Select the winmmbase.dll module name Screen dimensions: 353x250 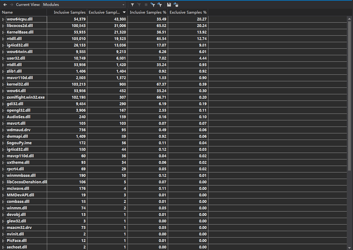coord(21,176)
